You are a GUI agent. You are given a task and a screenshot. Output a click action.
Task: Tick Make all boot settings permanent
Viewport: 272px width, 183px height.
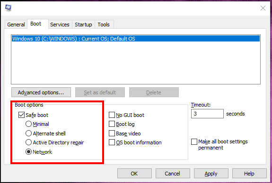pyautogui.click(x=194, y=141)
